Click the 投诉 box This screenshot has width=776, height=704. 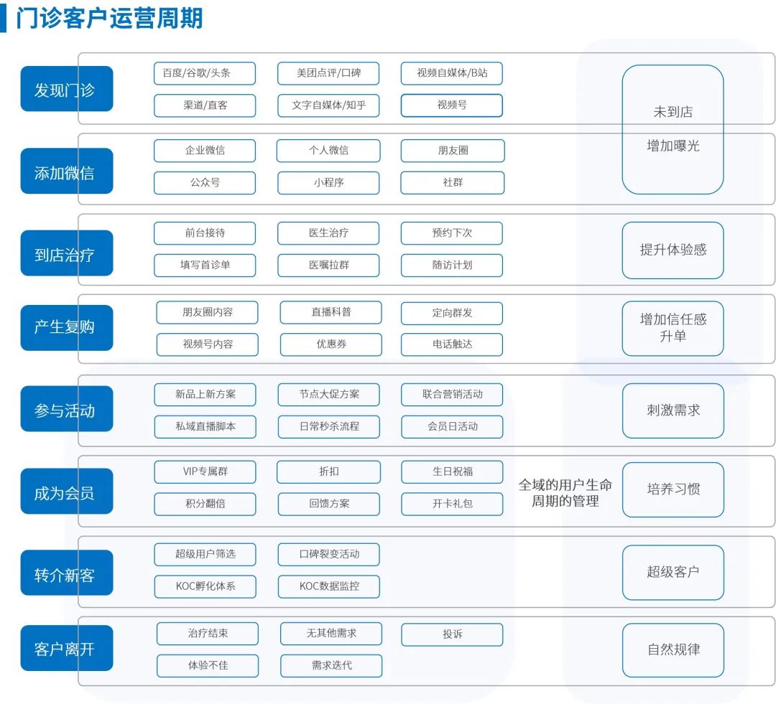tap(453, 635)
